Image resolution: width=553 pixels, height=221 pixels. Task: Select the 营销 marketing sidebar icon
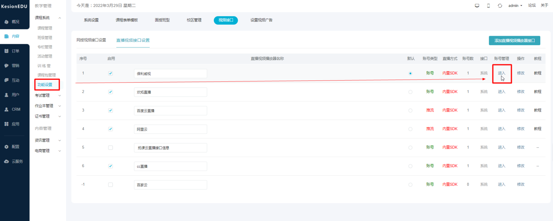(6, 65)
